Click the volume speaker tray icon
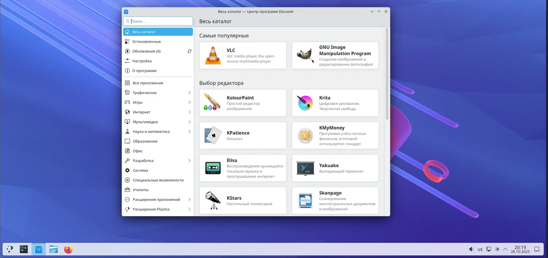 (x=471, y=249)
